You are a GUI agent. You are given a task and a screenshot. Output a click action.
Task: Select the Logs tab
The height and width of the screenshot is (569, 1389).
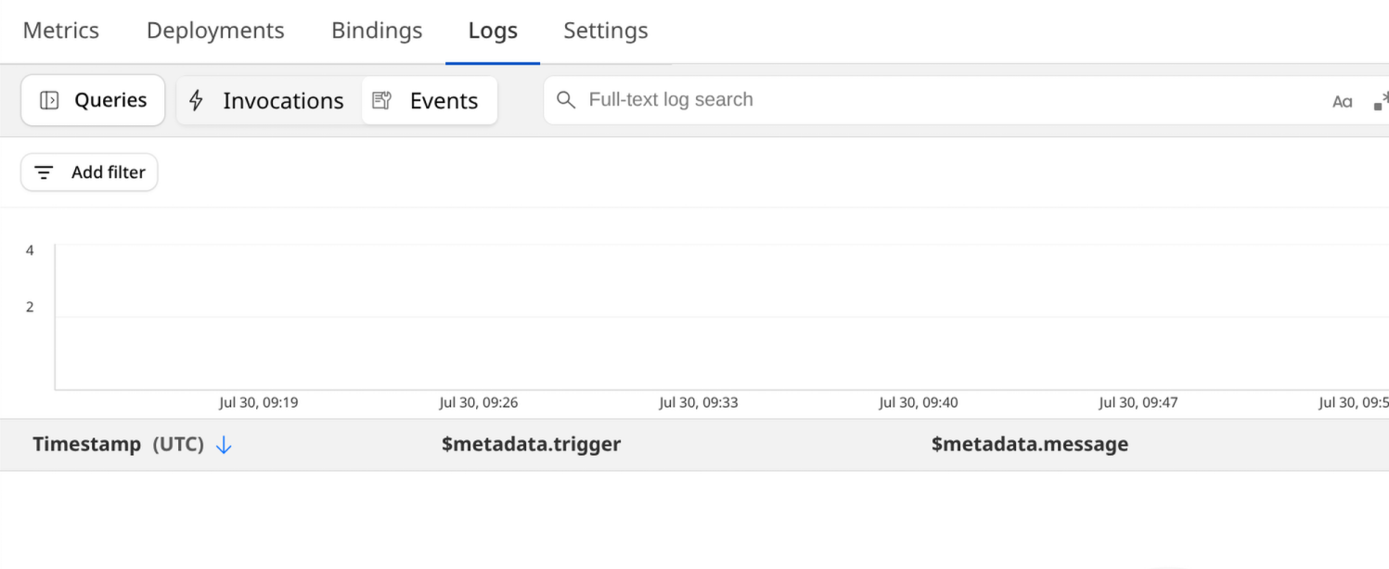point(493,31)
